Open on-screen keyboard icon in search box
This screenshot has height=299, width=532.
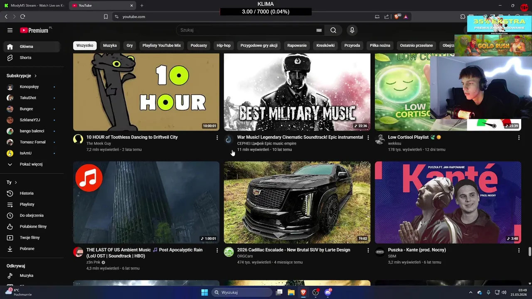coord(319,30)
